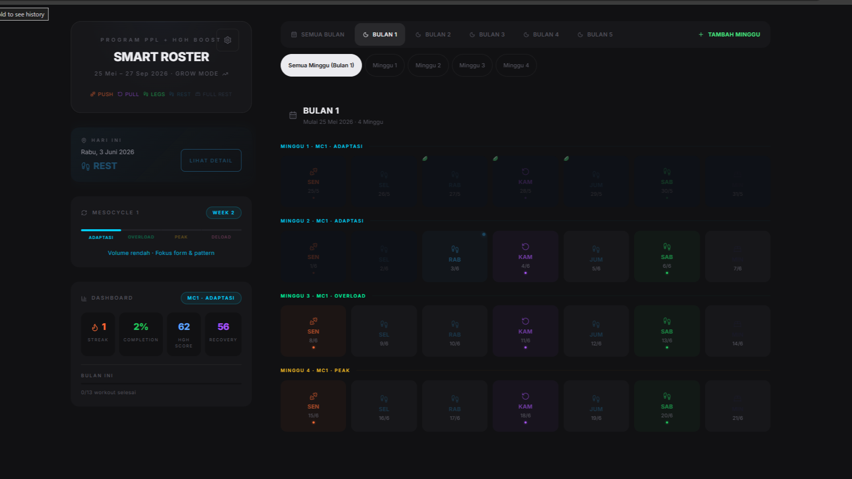
Task: Click the Bulan Ini workout progress bar
Action: (161, 383)
